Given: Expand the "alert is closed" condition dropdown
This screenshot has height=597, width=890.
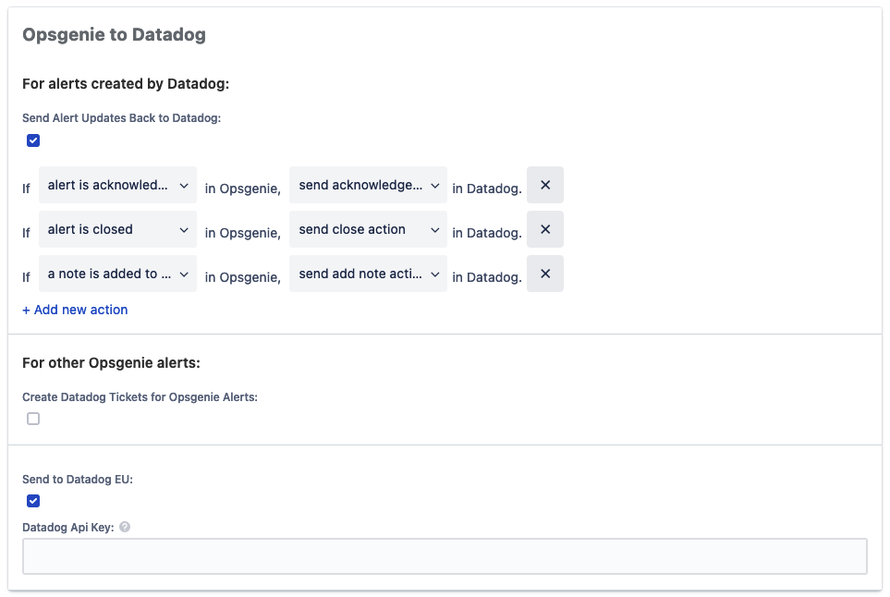Looking at the screenshot, I should (117, 228).
